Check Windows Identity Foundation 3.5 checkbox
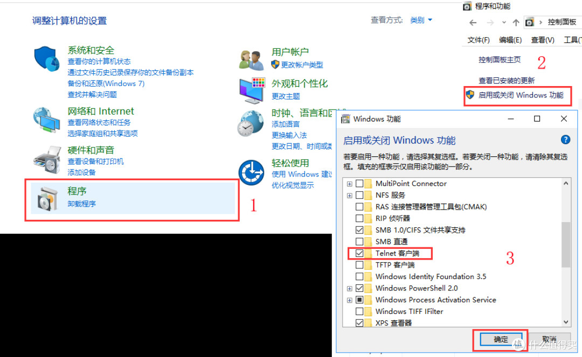This screenshot has width=582, height=357. (359, 277)
